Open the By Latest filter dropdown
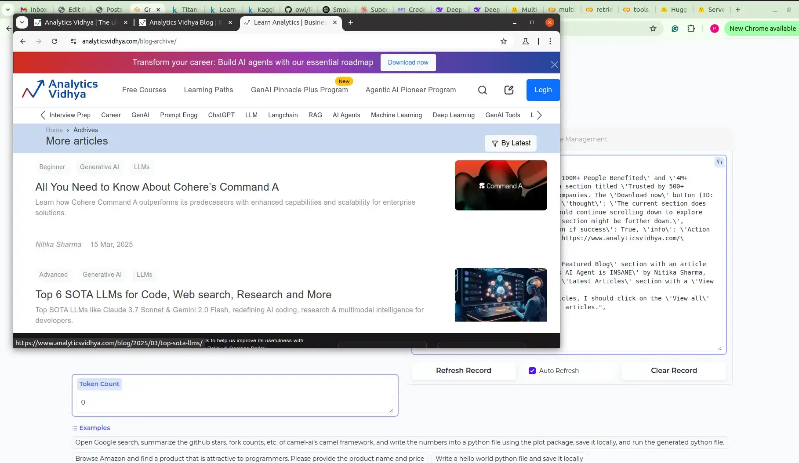 [510, 143]
